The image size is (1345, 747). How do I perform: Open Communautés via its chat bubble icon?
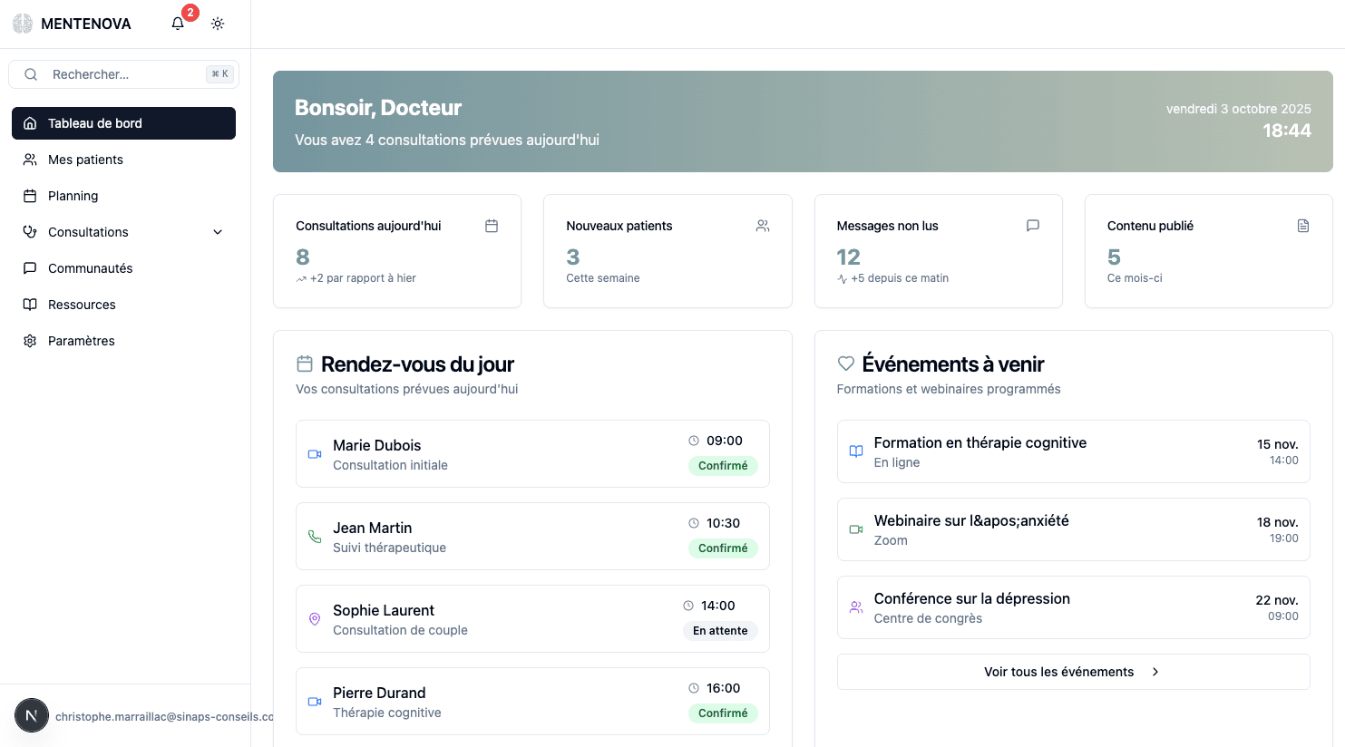coord(30,268)
